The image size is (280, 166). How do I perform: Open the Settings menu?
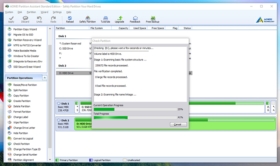[57, 12]
